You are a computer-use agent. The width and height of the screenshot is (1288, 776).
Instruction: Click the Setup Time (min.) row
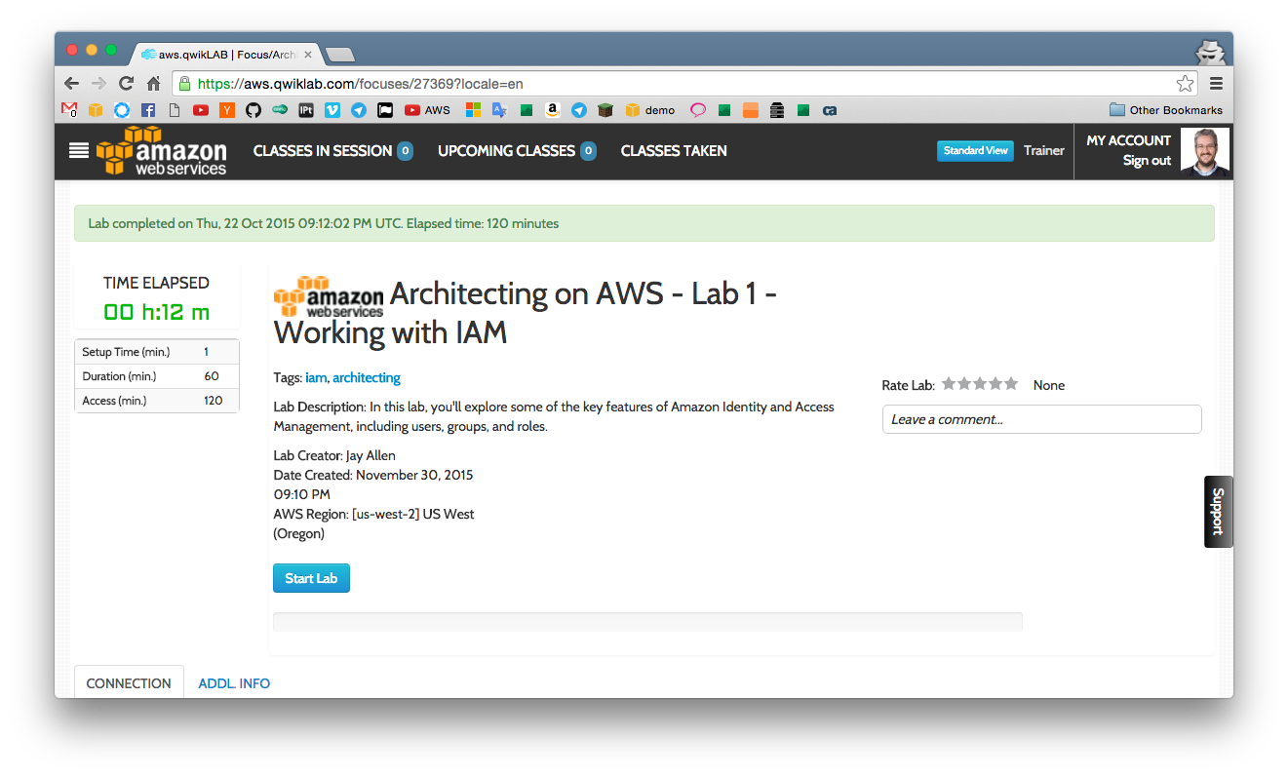(x=157, y=352)
